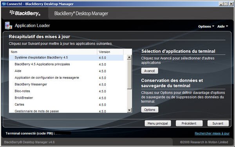Close the BlackBerry Desktop Manager window
This screenshot has height=147, width=235.
click(231, 4)
